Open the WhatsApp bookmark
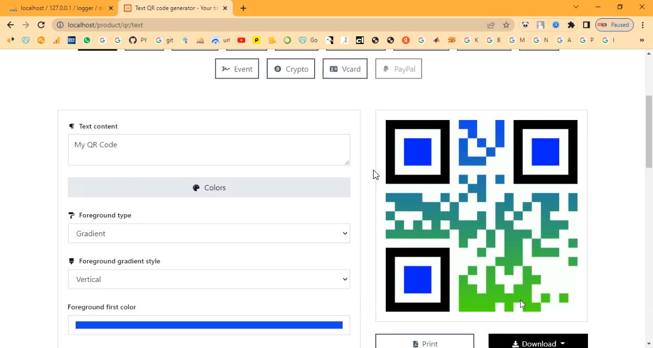The width and height of the screenshot is (653, 348). click(x=87, y=40)
